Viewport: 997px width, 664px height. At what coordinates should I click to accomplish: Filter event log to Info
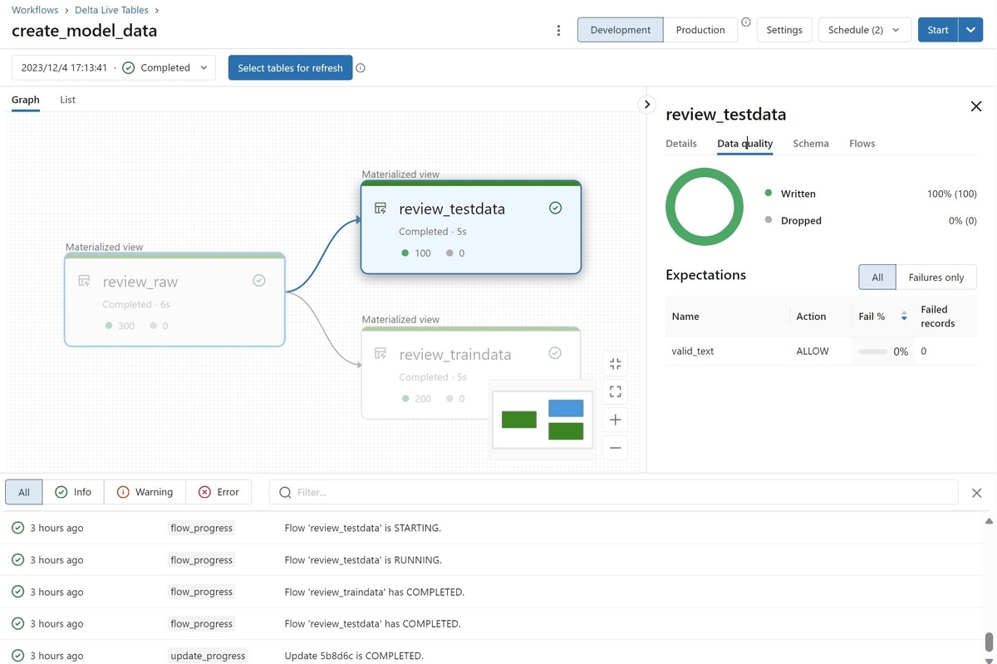73,492
